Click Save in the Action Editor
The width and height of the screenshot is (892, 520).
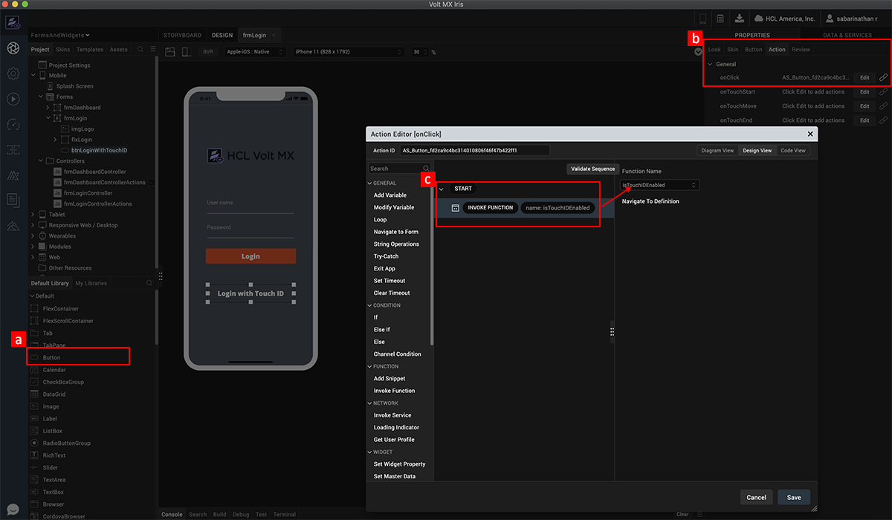[x=793, y=497]
